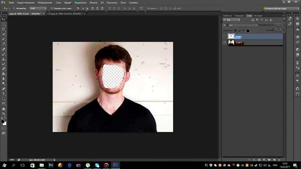Toggle lock transparent pixels
The width and height of the screenshot is (301, 169).
[x=235, y=31]
